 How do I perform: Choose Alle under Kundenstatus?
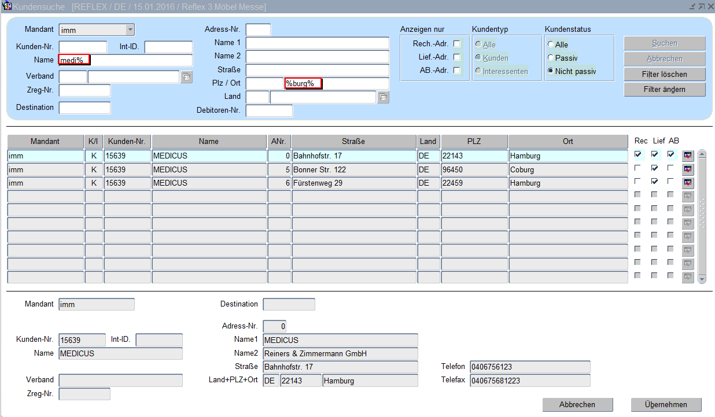(551, 45)
